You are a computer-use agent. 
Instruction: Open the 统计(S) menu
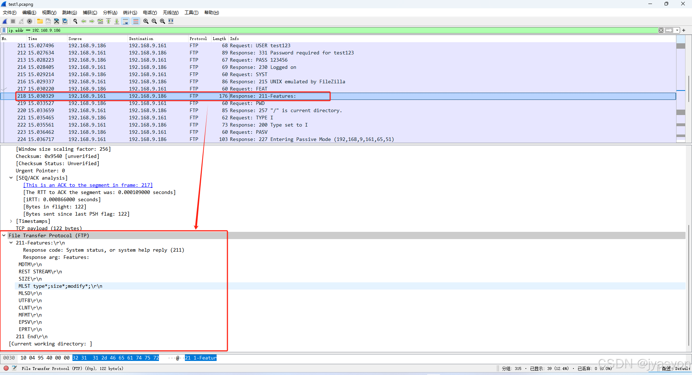click(130, 12)
